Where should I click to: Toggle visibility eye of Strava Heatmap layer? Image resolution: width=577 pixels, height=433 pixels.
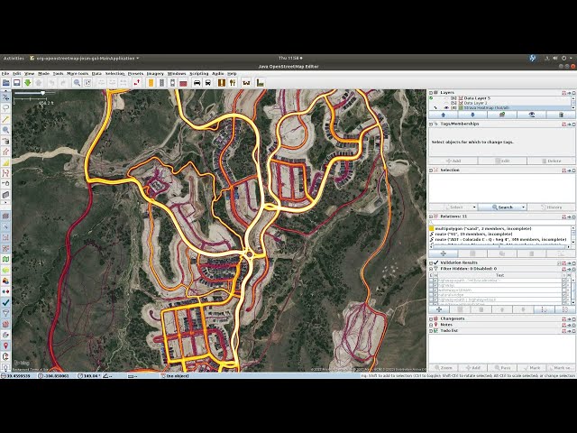[x=446, y=108]
